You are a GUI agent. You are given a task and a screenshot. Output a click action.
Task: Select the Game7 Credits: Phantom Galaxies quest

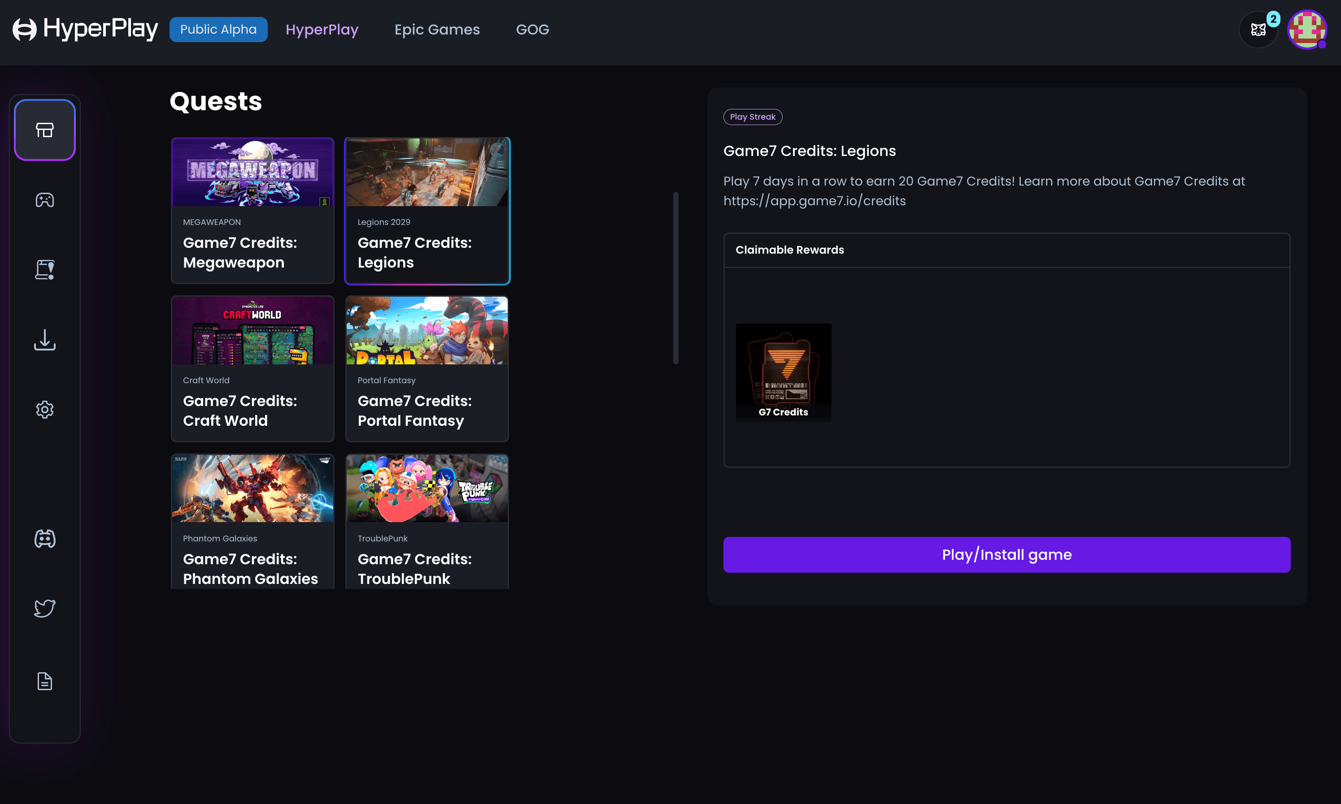pyautogui.click(x=253, y=522)
